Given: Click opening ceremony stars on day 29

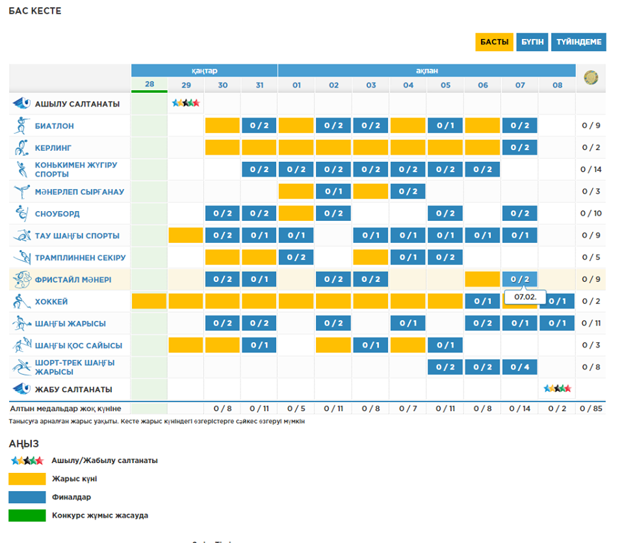Looking at the screenshot, I should pos(186,103).
